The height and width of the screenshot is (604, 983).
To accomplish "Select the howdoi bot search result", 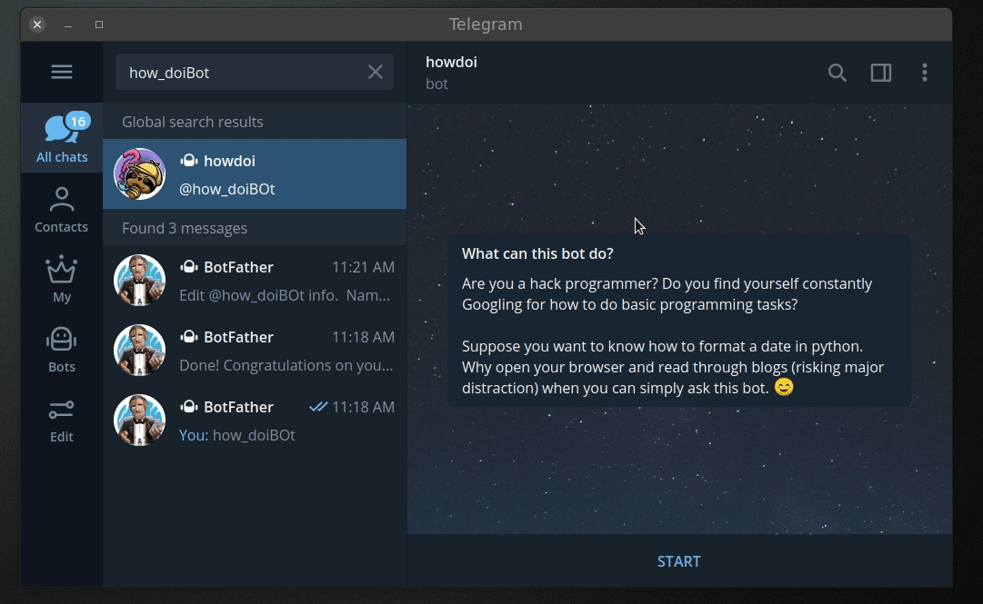I will pyautogui.click(x=255, y=174).
